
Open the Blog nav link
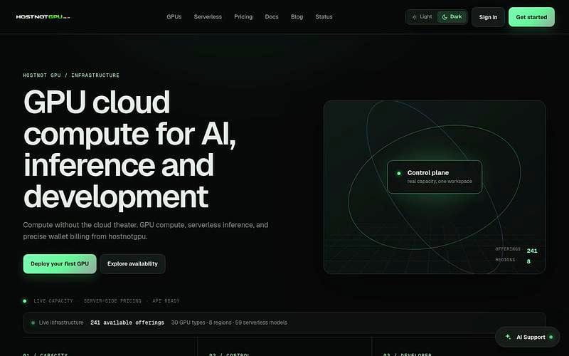pyautogui.click(x=297, y=16)
